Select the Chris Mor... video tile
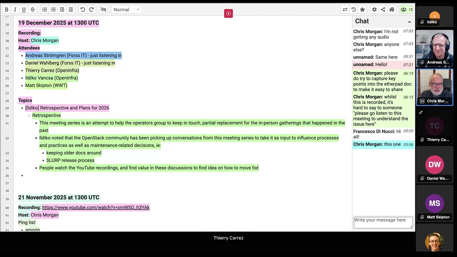Image resolution: width=457 pixels, height=257 pixels. coord(435,87)
